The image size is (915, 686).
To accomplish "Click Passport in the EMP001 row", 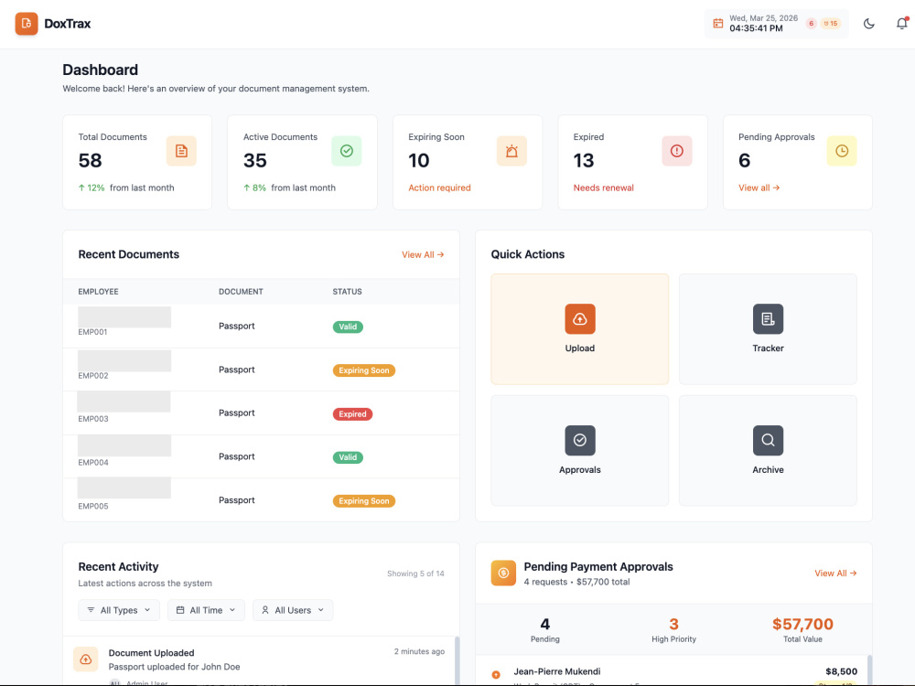I will coord(237,327).
